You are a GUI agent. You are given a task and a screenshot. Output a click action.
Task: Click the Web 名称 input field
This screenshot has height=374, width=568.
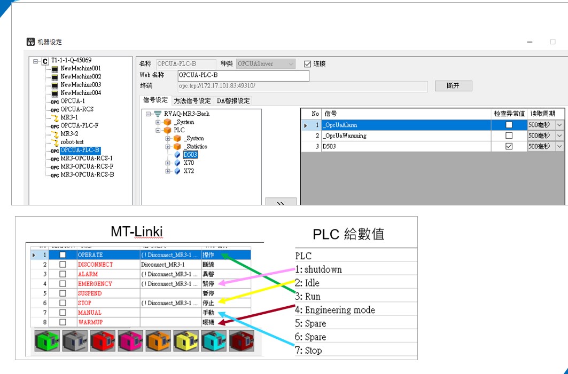[x=244, y=76]
